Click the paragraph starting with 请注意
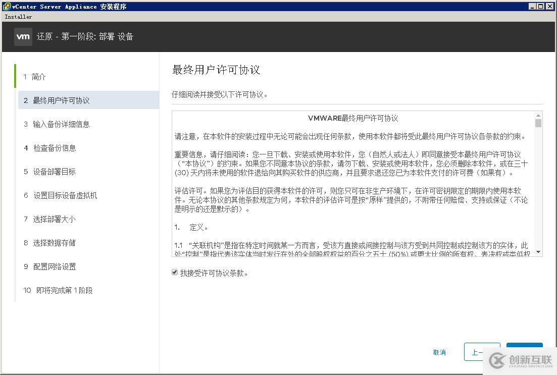 [x=350, y=136]
